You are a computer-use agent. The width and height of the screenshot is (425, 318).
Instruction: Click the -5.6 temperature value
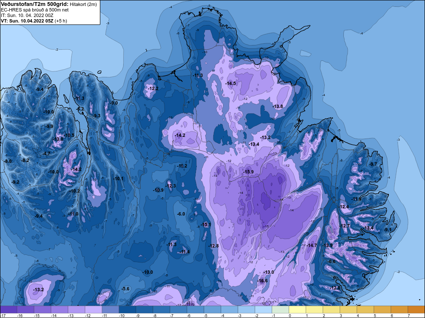coord(125,289)
